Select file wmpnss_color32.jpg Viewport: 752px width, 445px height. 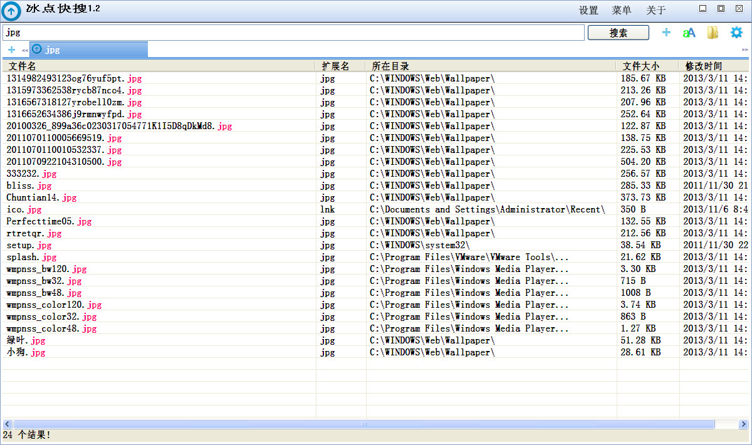click(51, 317)
